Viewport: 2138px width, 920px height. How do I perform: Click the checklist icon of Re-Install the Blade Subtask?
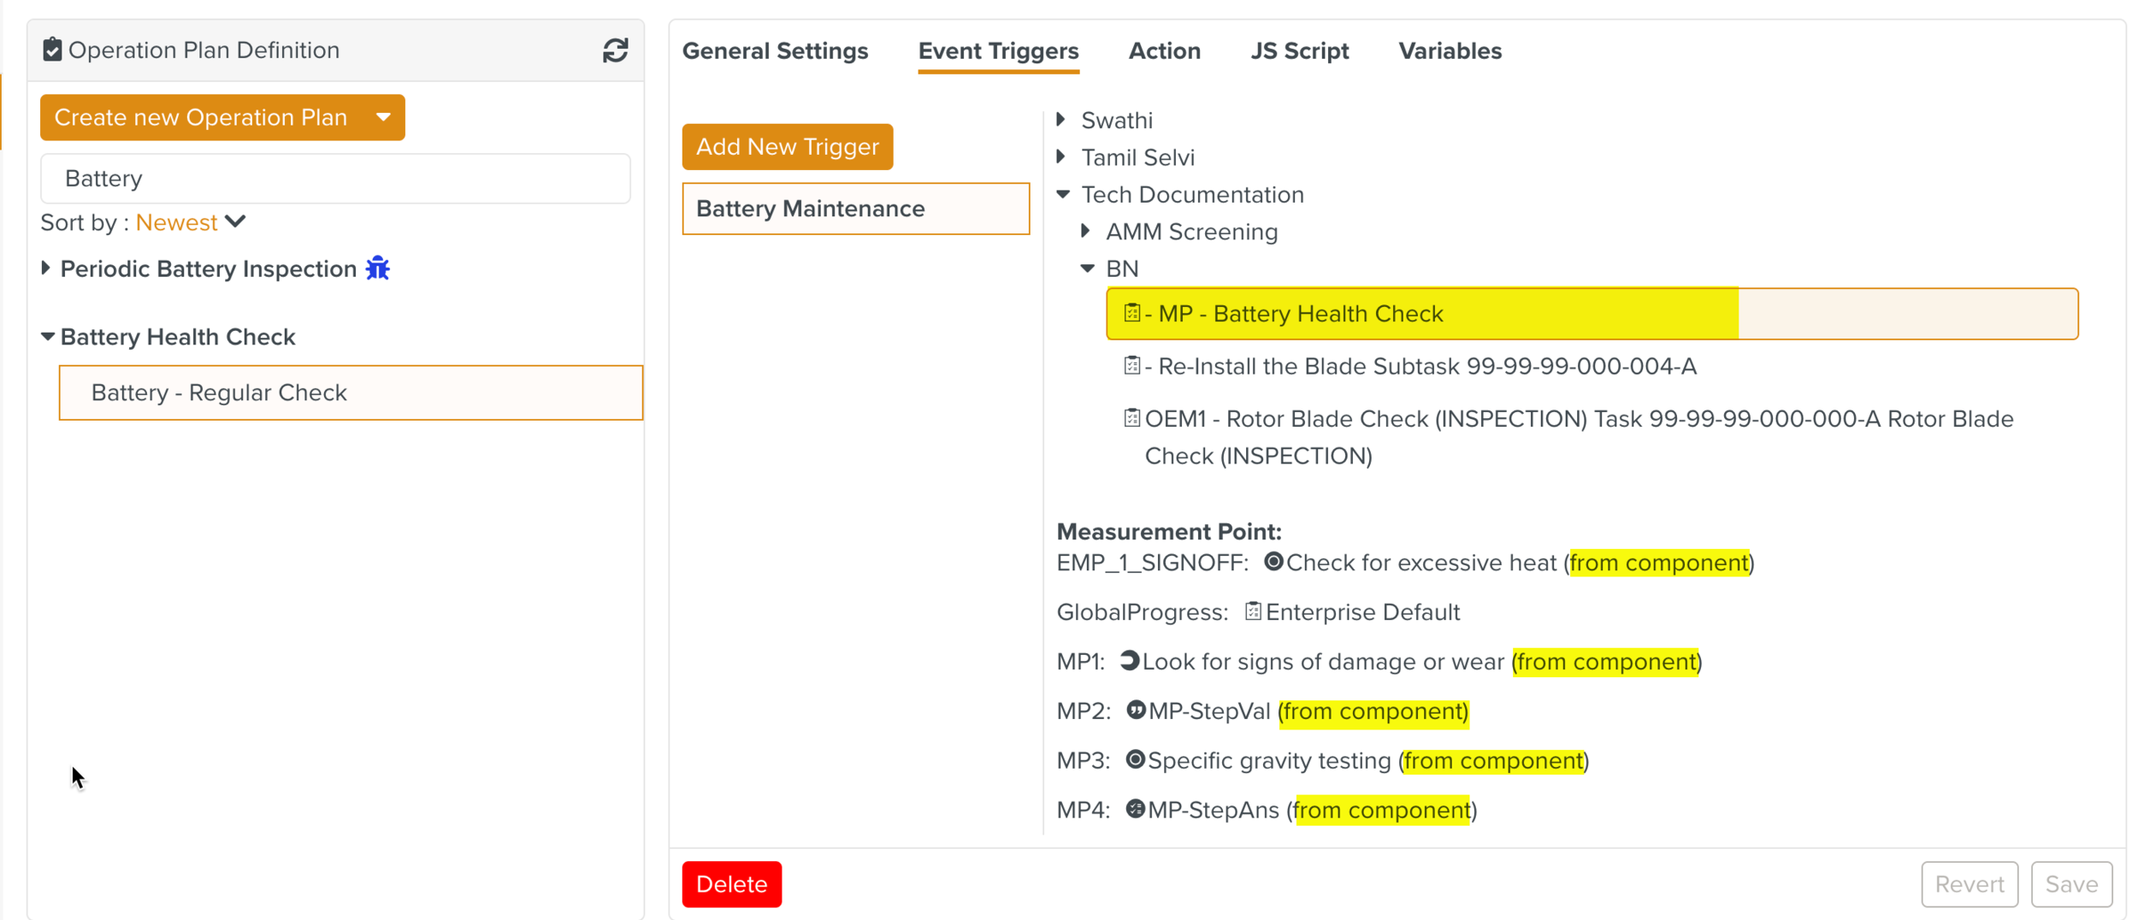(1131, 366)
